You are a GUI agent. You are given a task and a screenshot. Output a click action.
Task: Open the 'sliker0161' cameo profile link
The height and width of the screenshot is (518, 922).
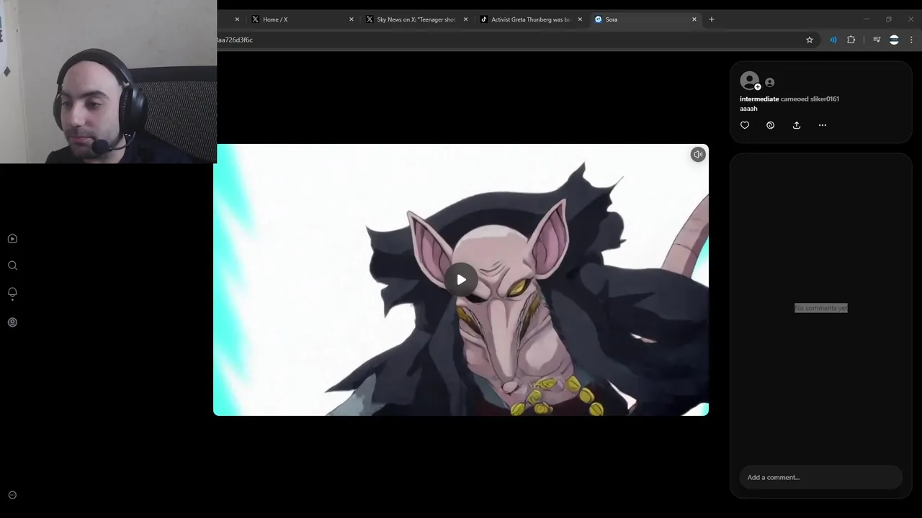(825, 99)
